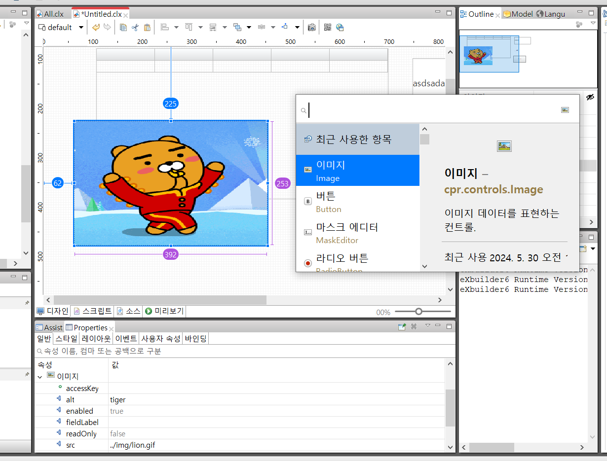Open the align left dropdown arrow
The height and width of the screenshot is (461, 607).
pos(176,28)
